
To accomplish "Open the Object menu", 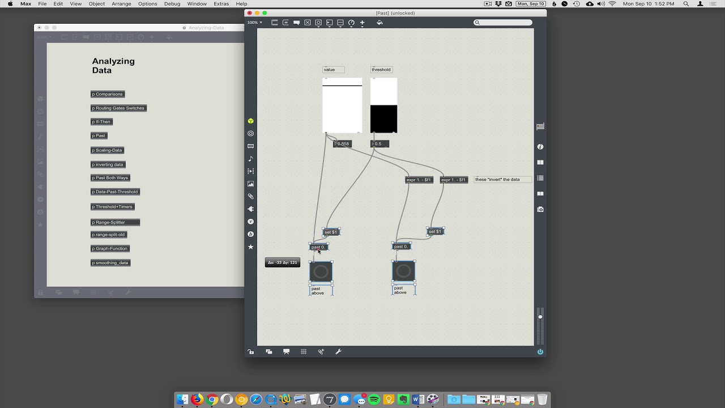I will (x=97, y=4).
